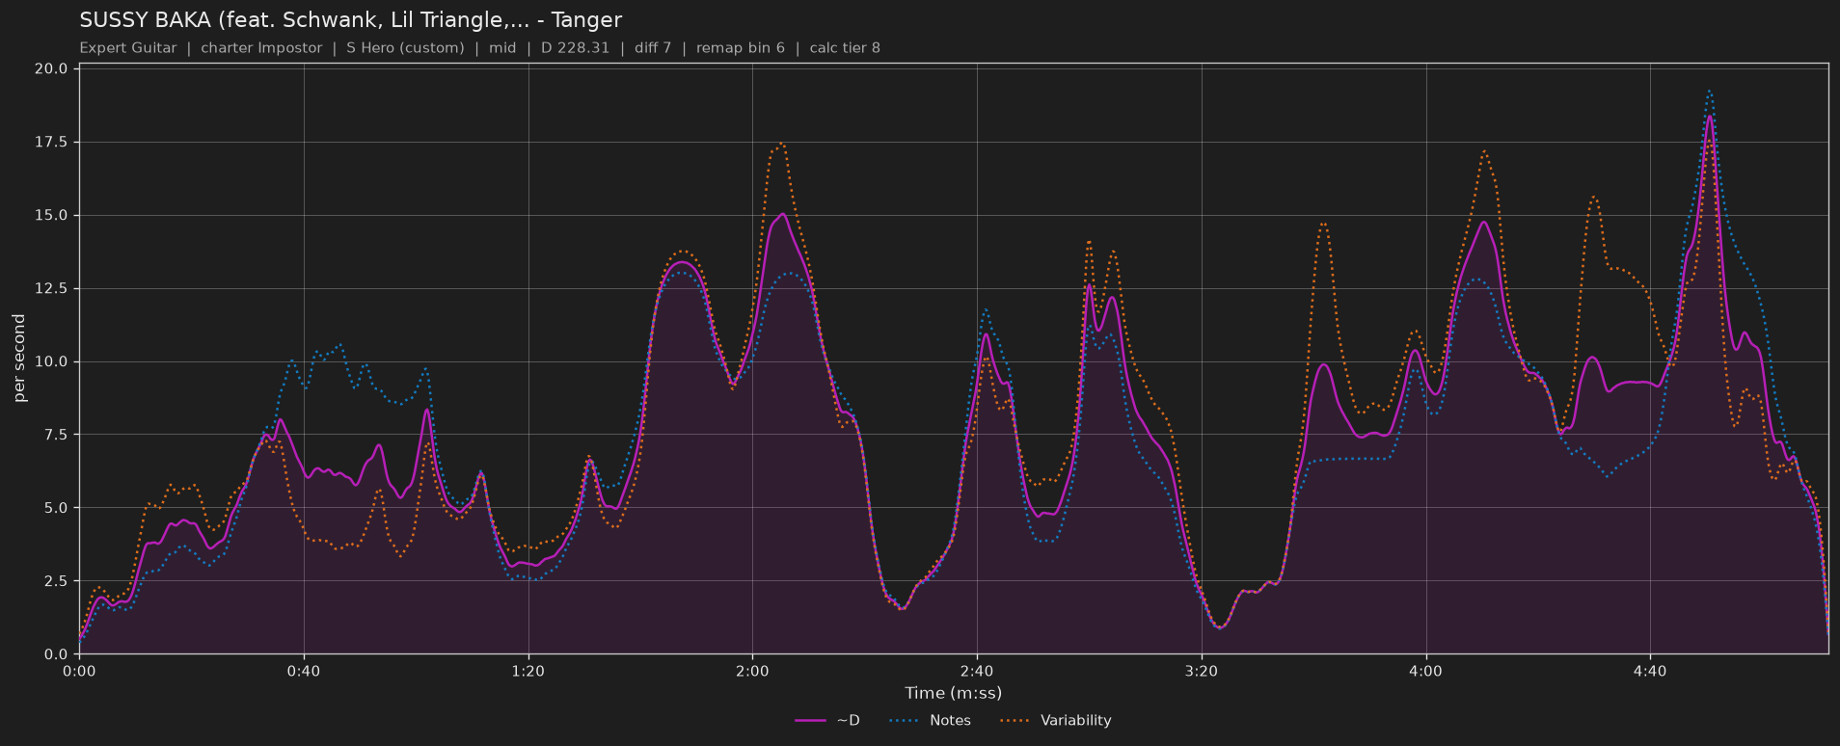This screenshot has height=746, width=1840.
Task: Click the 'mid' text in the subtitle
Action: pyautogui.click(x=502, y=48)
